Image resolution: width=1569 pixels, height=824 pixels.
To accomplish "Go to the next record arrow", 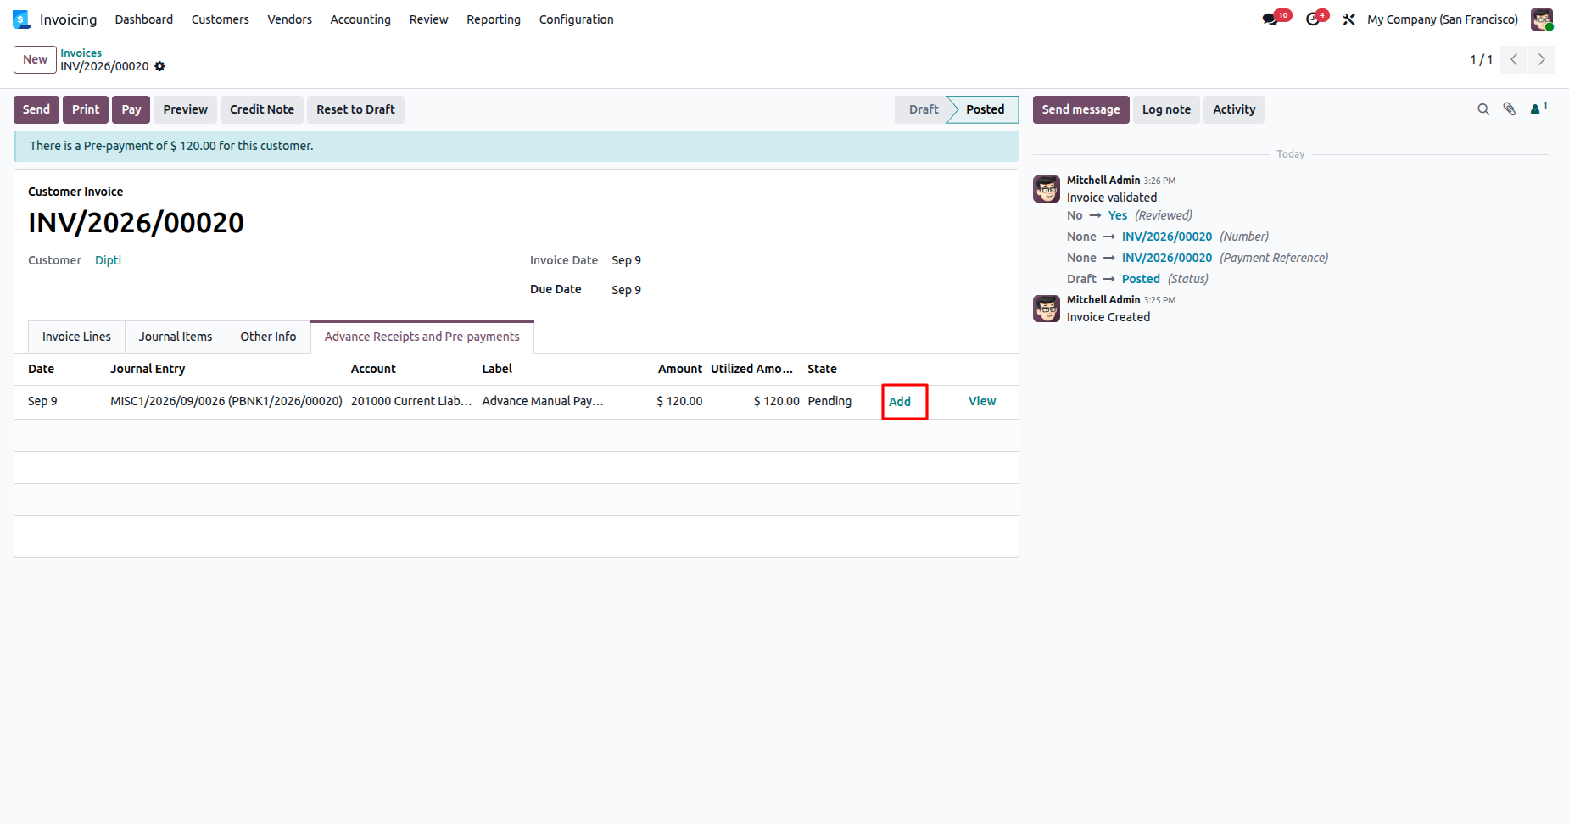I will click(x=1542, y=59).
